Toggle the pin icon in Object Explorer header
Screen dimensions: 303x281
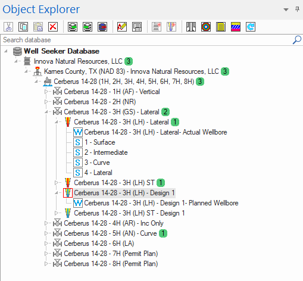(x=297, y=9)
